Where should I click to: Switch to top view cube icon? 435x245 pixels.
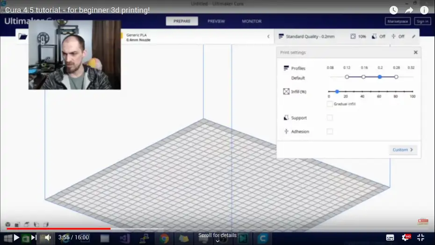coord(27,224)
